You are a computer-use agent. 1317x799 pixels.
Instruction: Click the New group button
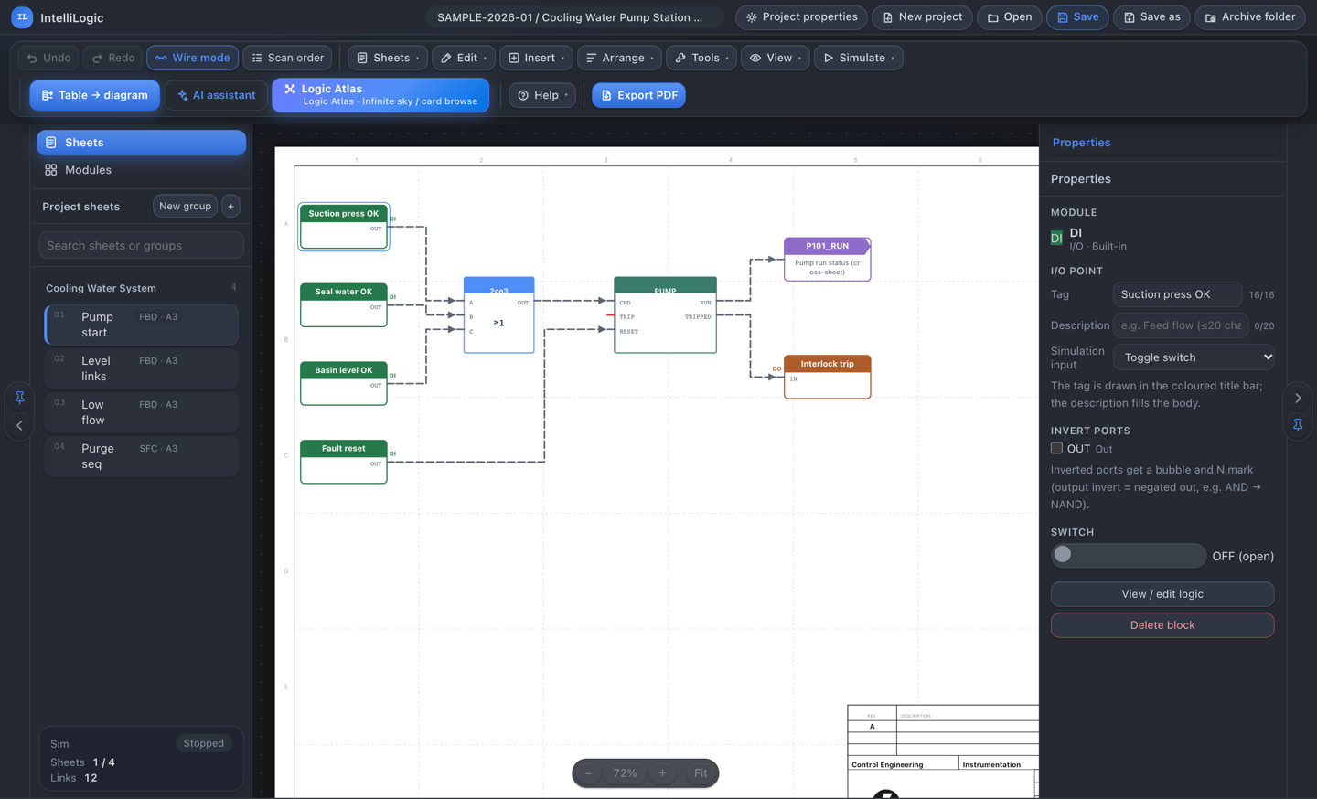[185, 207]
